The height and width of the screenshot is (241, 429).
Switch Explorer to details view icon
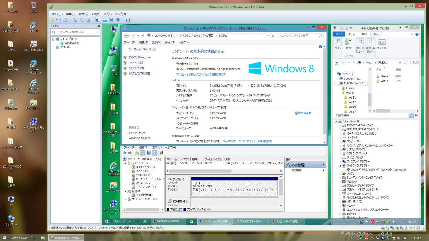pyautogui.click(x=411, y=115)
